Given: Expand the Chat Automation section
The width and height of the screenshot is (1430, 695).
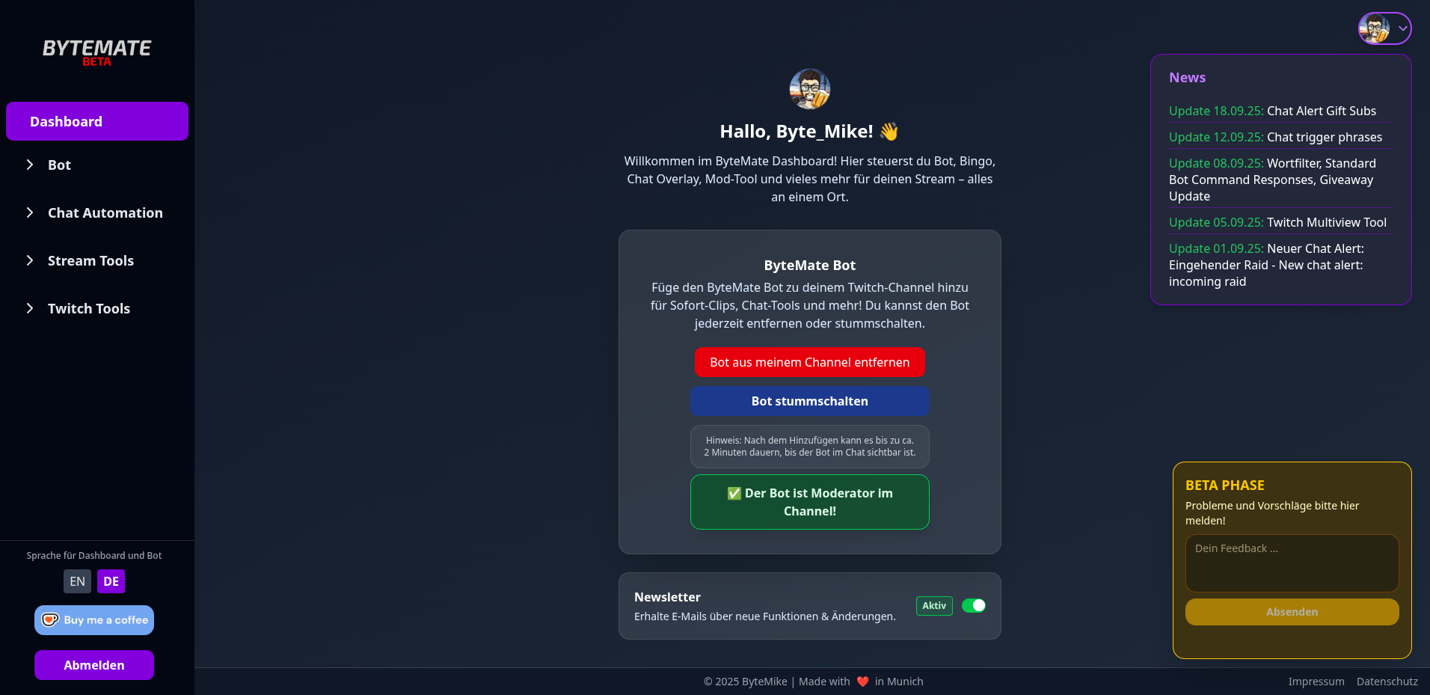Looking at the screenshot, I should [105, 213].
